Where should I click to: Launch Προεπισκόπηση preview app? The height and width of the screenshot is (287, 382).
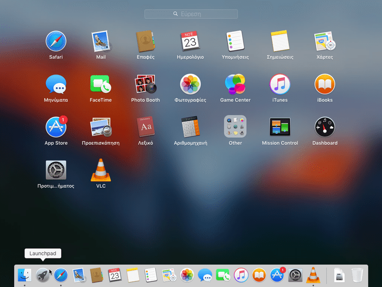click(x=101, y=127)
